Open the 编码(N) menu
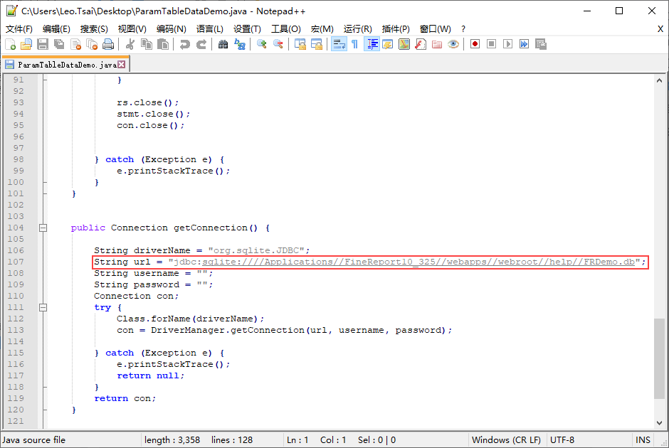 (171, 29)
